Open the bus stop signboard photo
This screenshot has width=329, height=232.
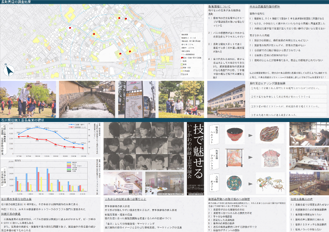click(137, 100)
